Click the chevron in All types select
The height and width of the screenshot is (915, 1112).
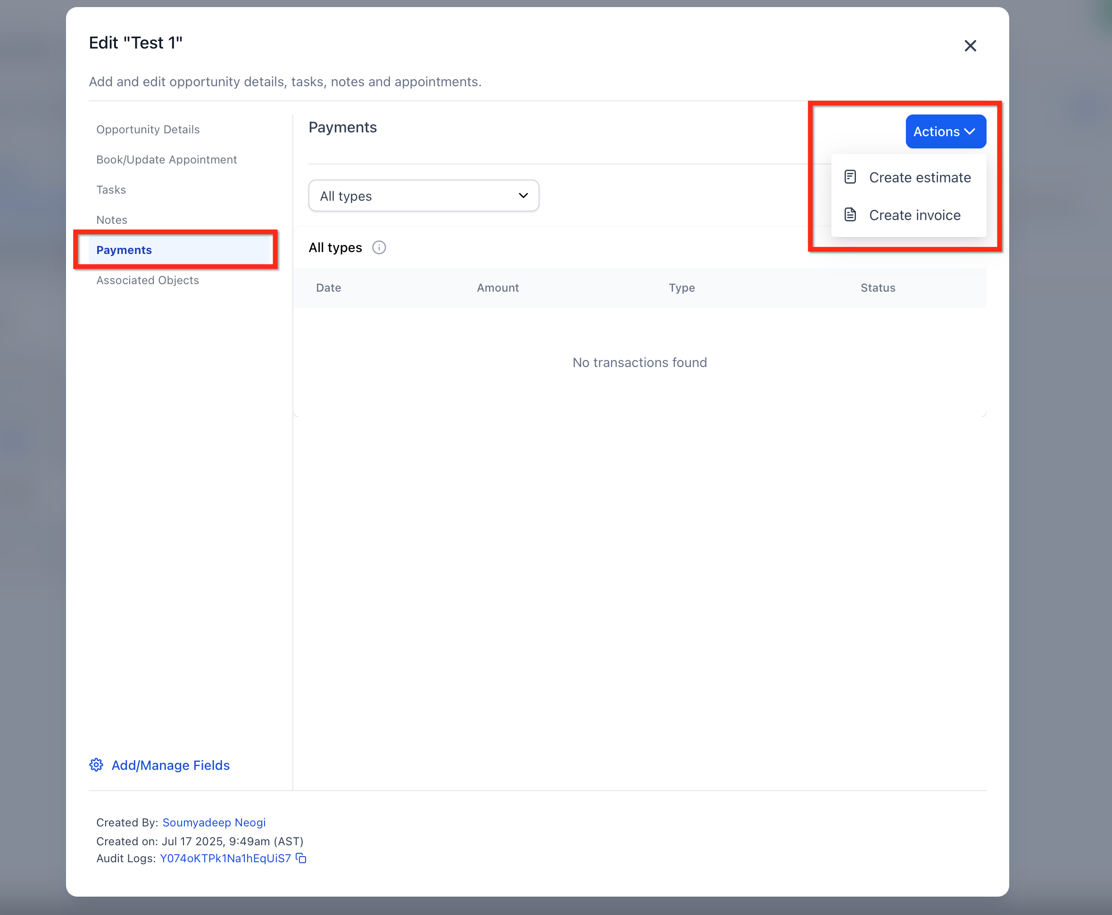523,196
